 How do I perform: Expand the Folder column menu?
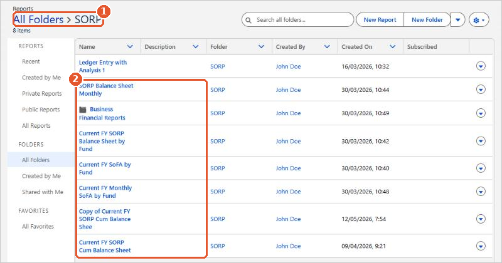pos(261,47)
